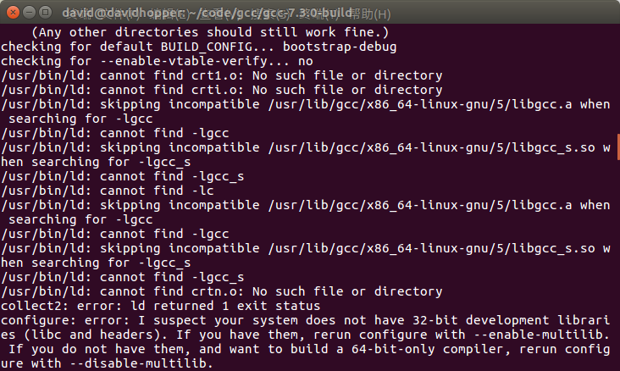Click the orange scrollbar thumb
This screenshot has width=620, height=371.
coord(617,147)
